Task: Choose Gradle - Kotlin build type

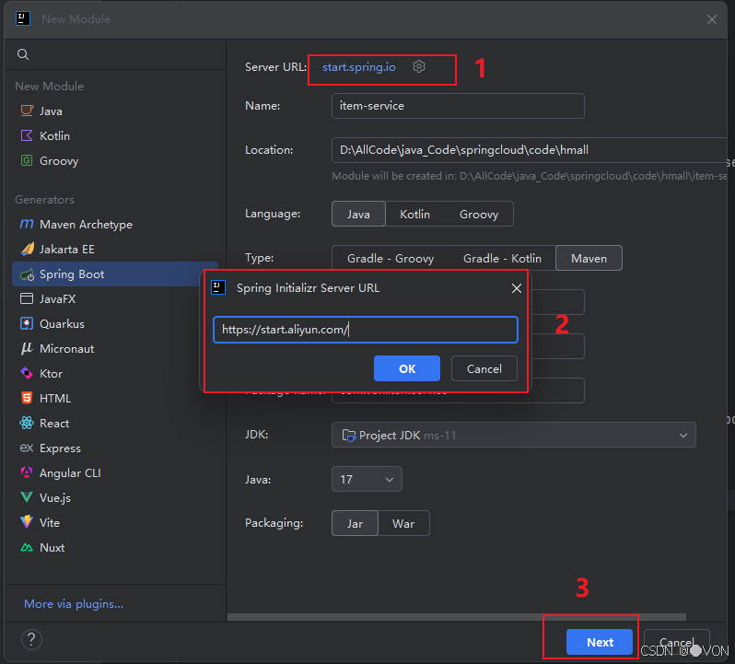Action: pos(502,258)
